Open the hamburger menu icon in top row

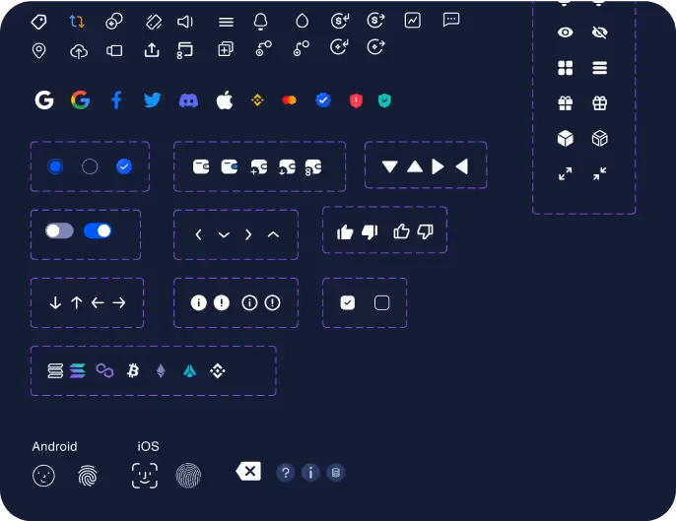226,22
